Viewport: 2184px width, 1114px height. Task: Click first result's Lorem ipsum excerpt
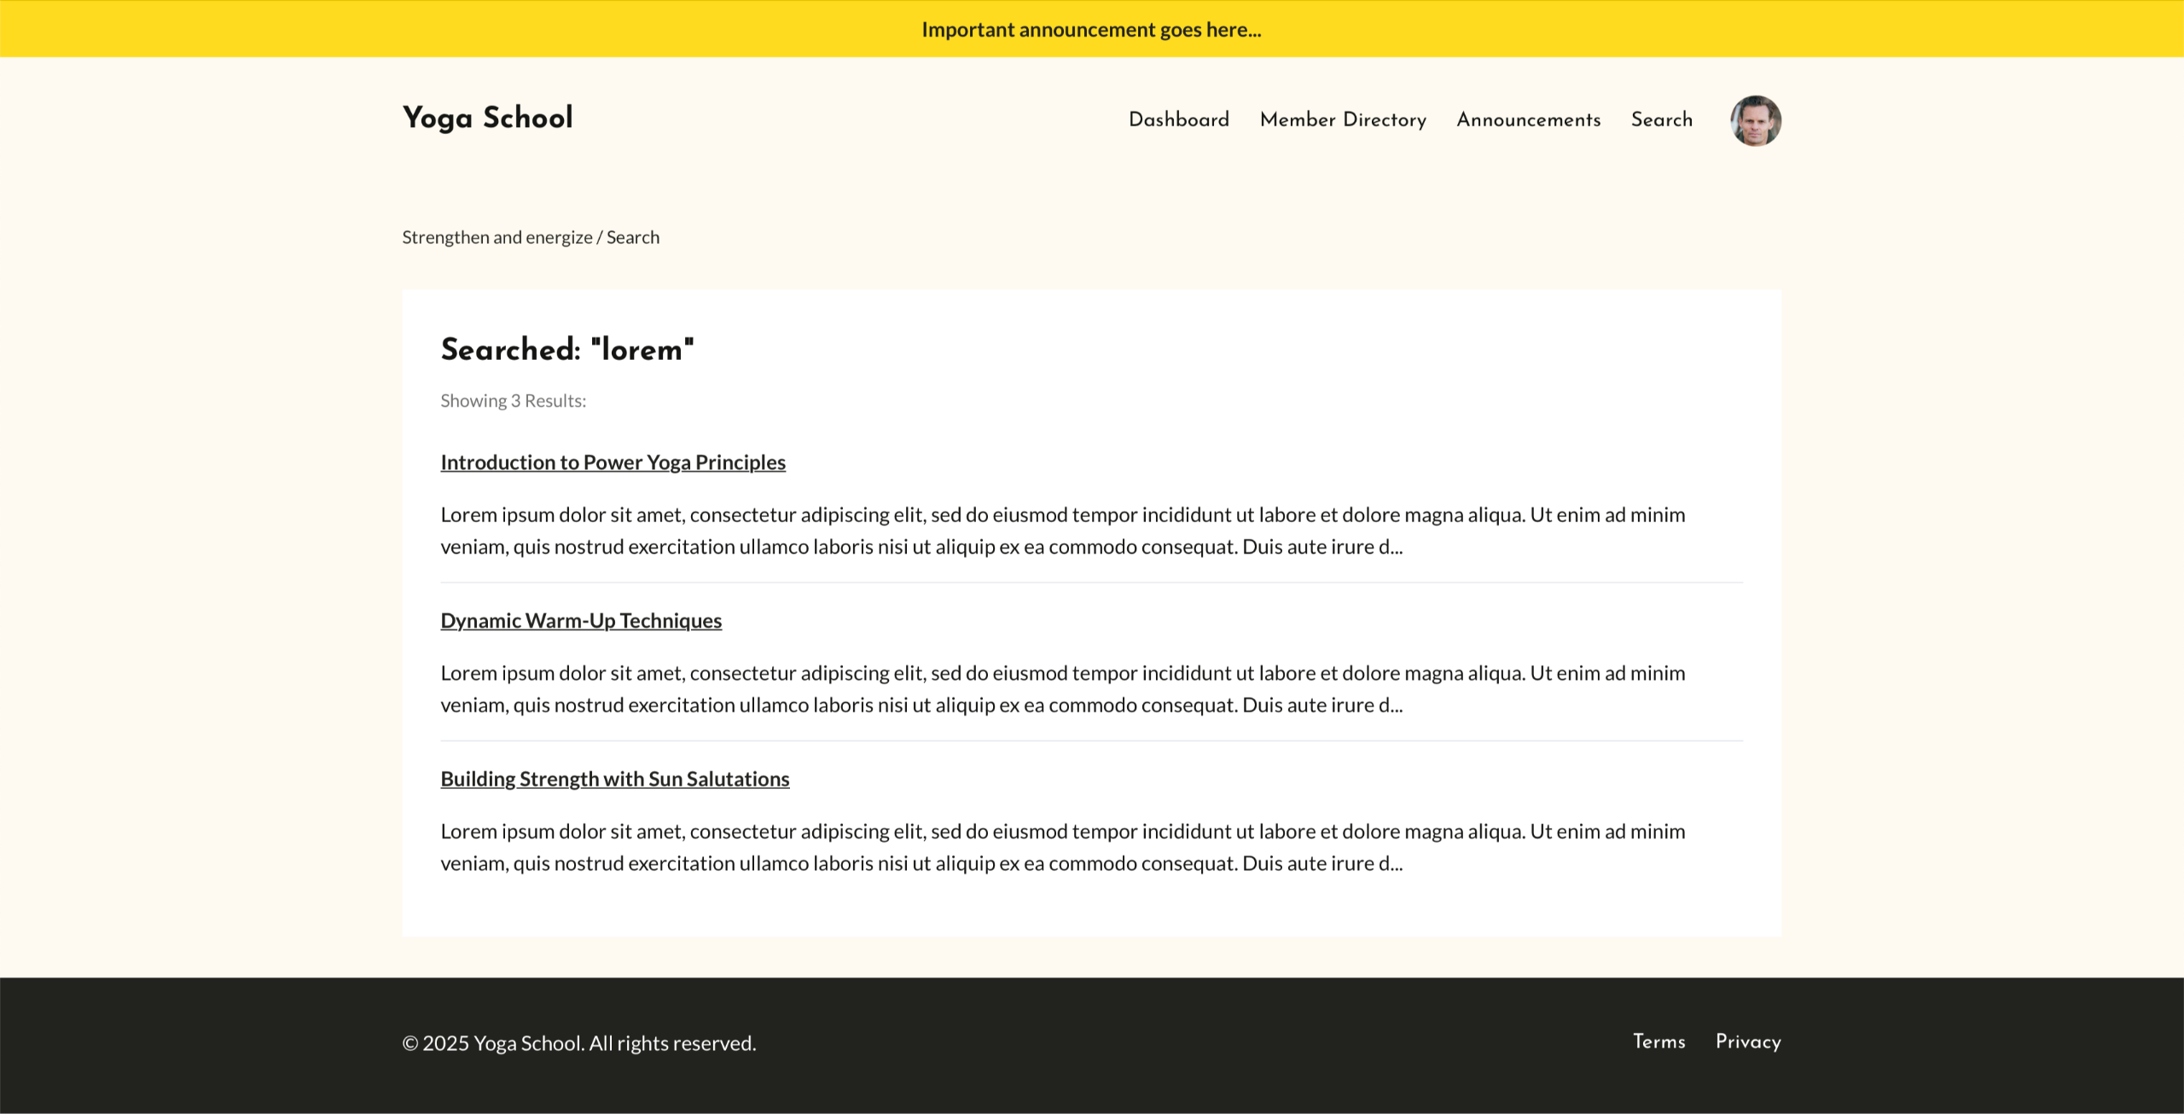1062,531
